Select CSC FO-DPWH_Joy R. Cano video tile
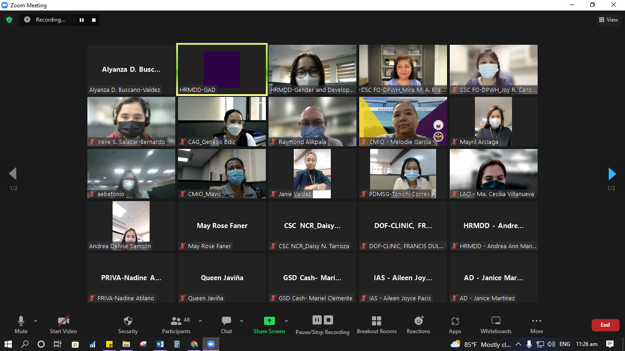This screenshot has height=351, width=625. [494, 69]
